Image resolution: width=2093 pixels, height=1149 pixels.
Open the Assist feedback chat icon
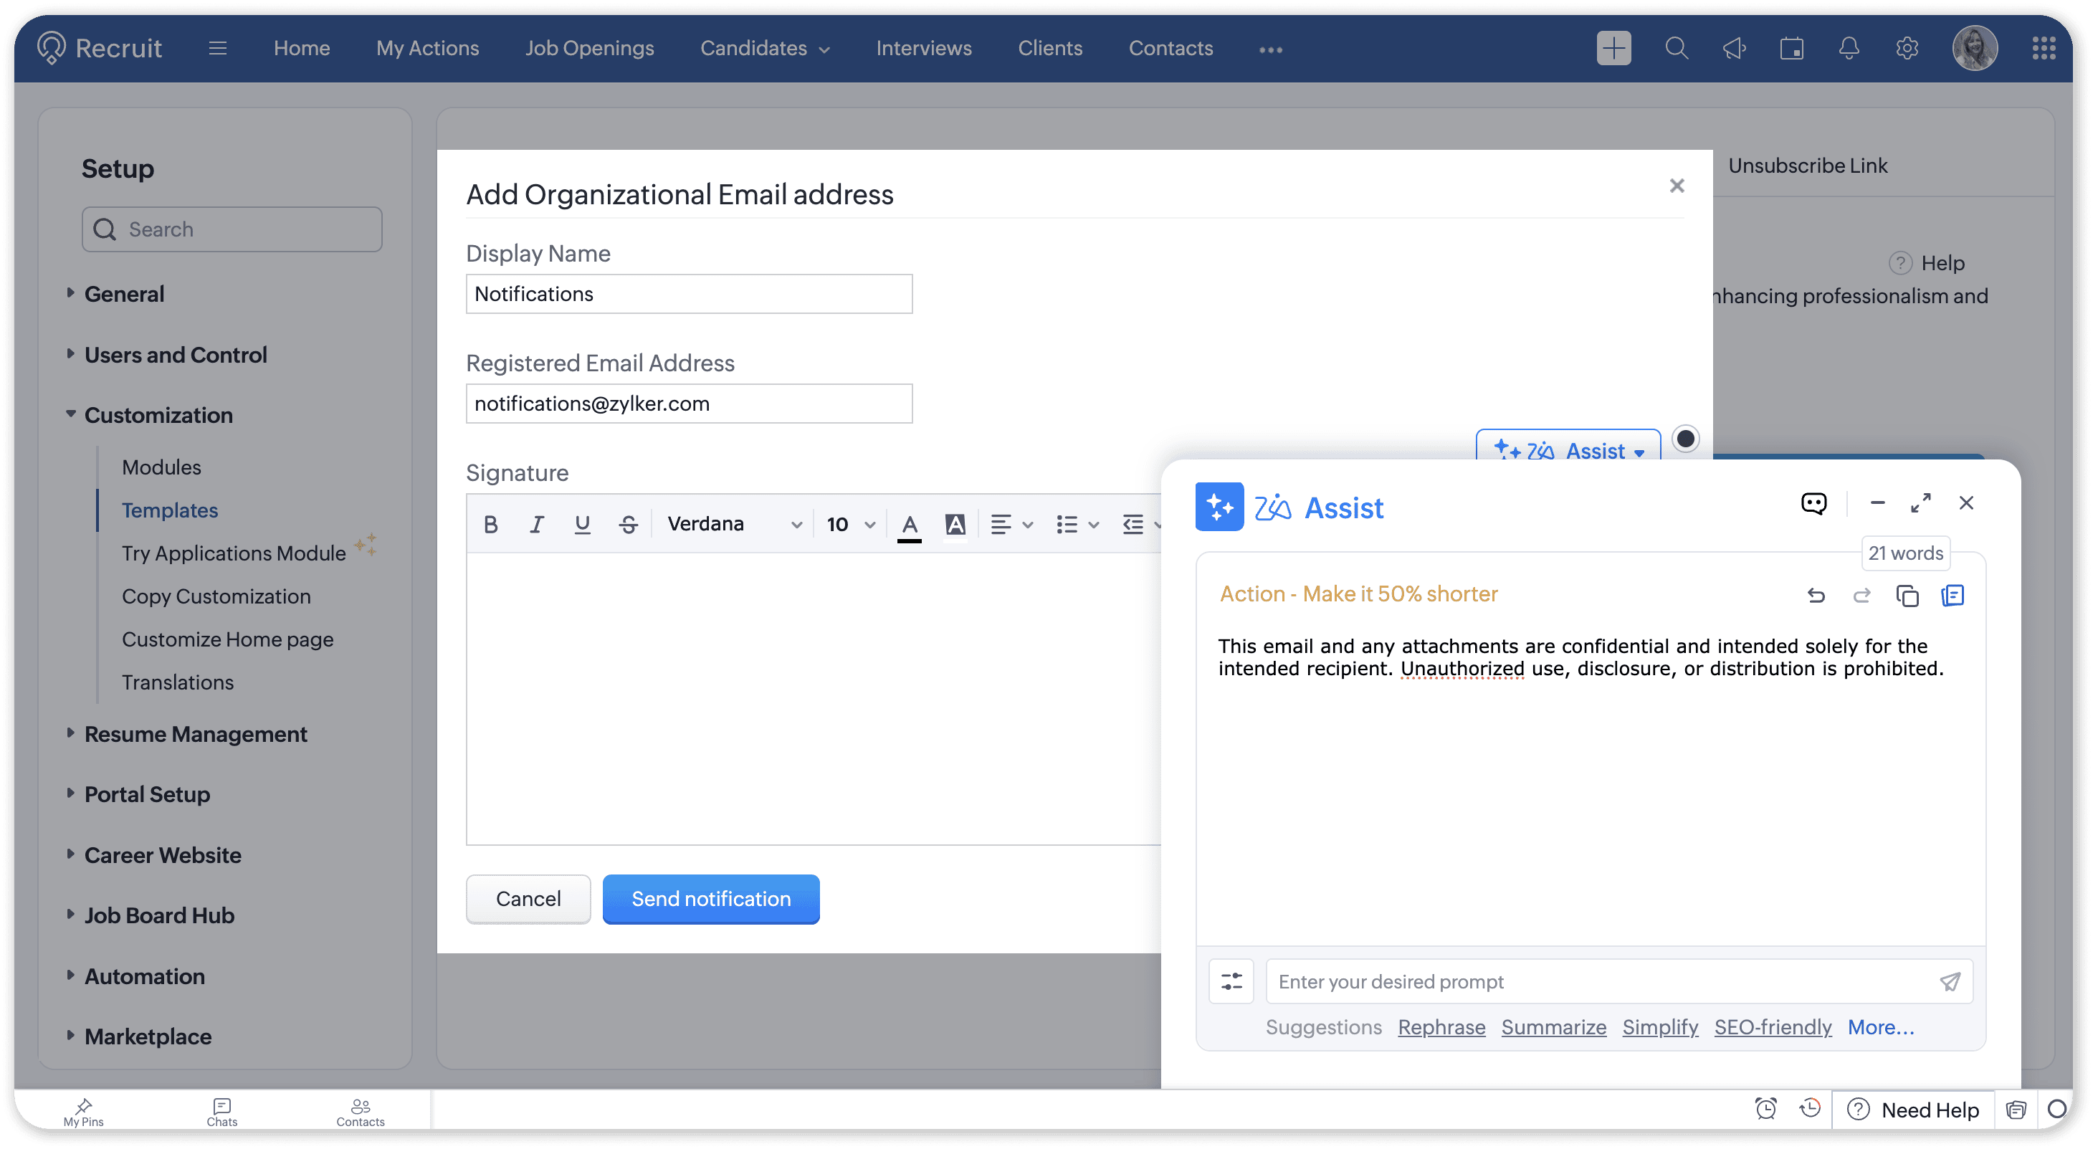(x=1813, y=504)
